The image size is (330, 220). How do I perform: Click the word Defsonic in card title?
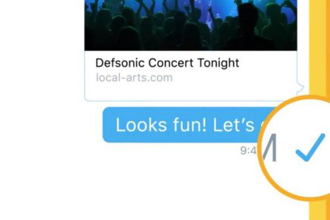(x=120, y=63)
